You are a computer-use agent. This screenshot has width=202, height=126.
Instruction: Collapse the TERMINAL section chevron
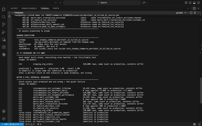(x=13, y=13)
